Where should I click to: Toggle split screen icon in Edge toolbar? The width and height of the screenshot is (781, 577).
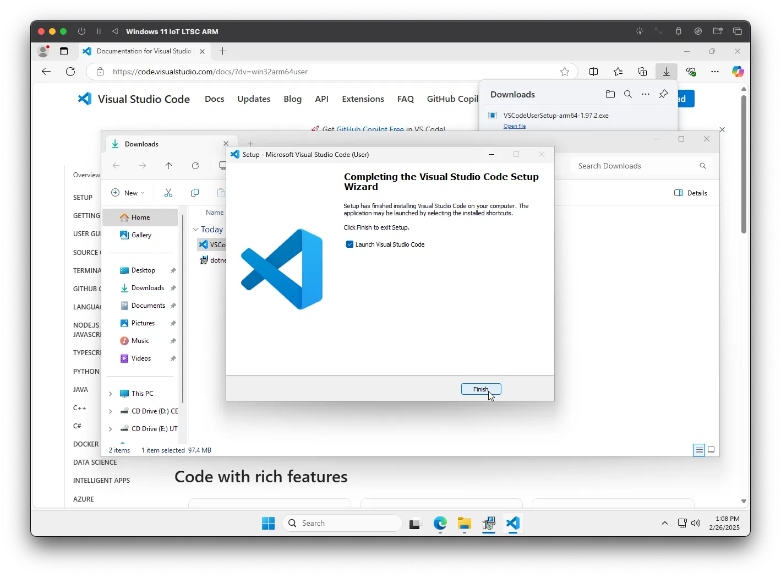pyautogui.click(x=593, y=72)
